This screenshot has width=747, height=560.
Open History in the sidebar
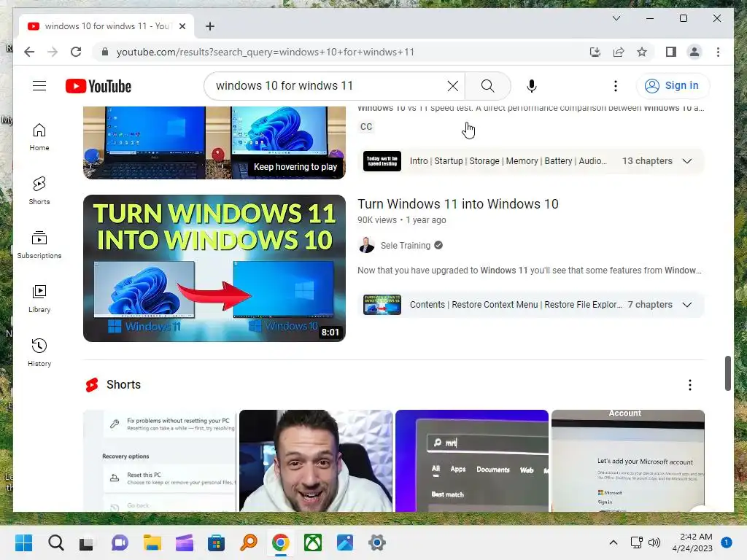point(39,352)
